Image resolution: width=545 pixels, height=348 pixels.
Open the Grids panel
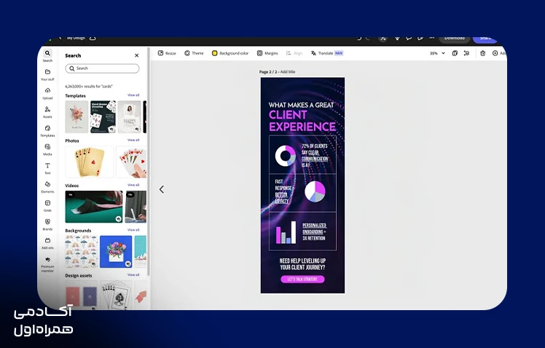(x=47, y=205)
